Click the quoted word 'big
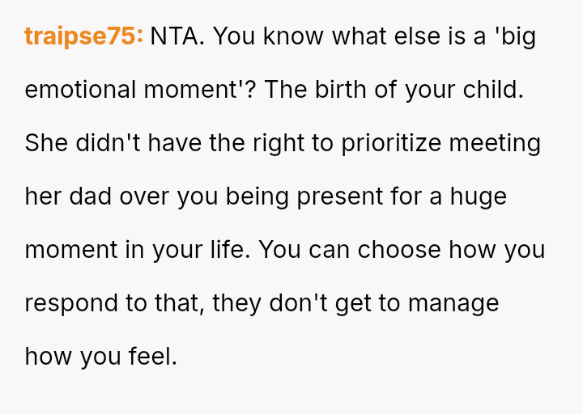 pos(514,37)
